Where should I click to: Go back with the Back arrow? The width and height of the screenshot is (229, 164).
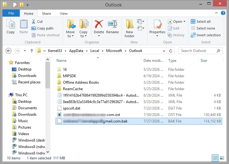click(x=8, y=51)
